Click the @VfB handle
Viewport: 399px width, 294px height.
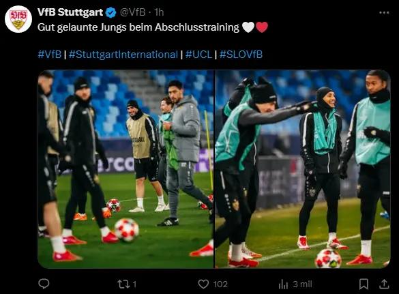pos(132,12)
